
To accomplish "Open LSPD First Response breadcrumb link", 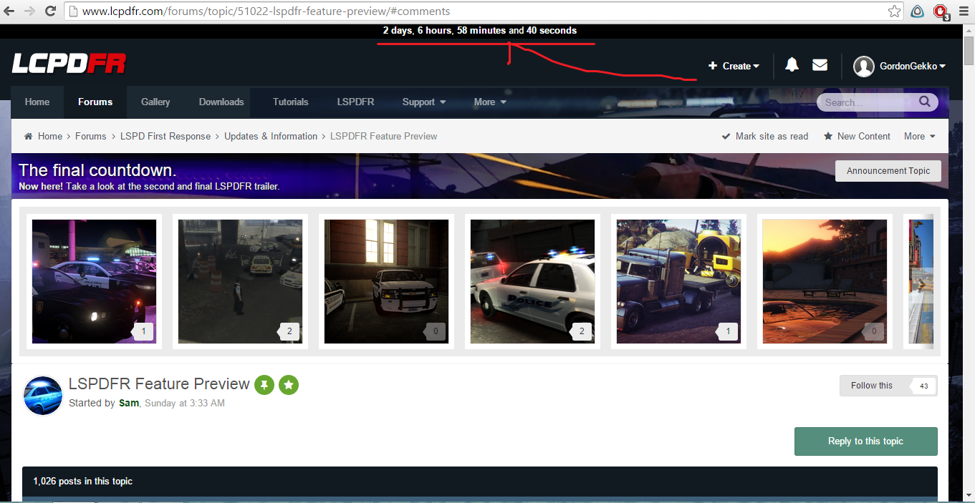I will pos(165,136).
